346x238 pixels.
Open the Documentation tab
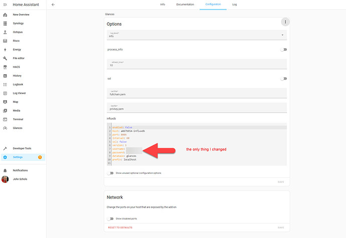coord(185,4)
